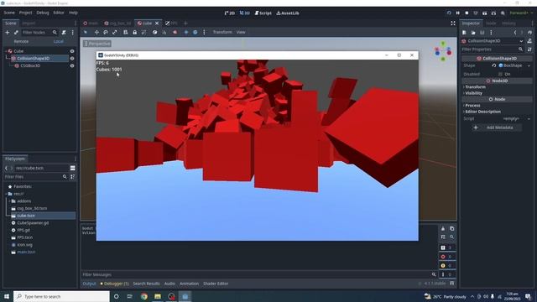Expand the Process section

pyautogui.click(x=472, y=106)
